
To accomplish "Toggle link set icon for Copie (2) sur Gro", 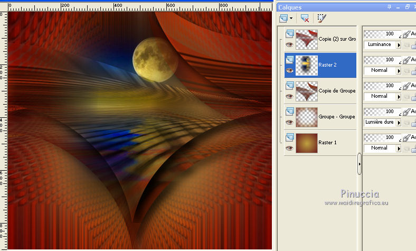I will (406, 34).
